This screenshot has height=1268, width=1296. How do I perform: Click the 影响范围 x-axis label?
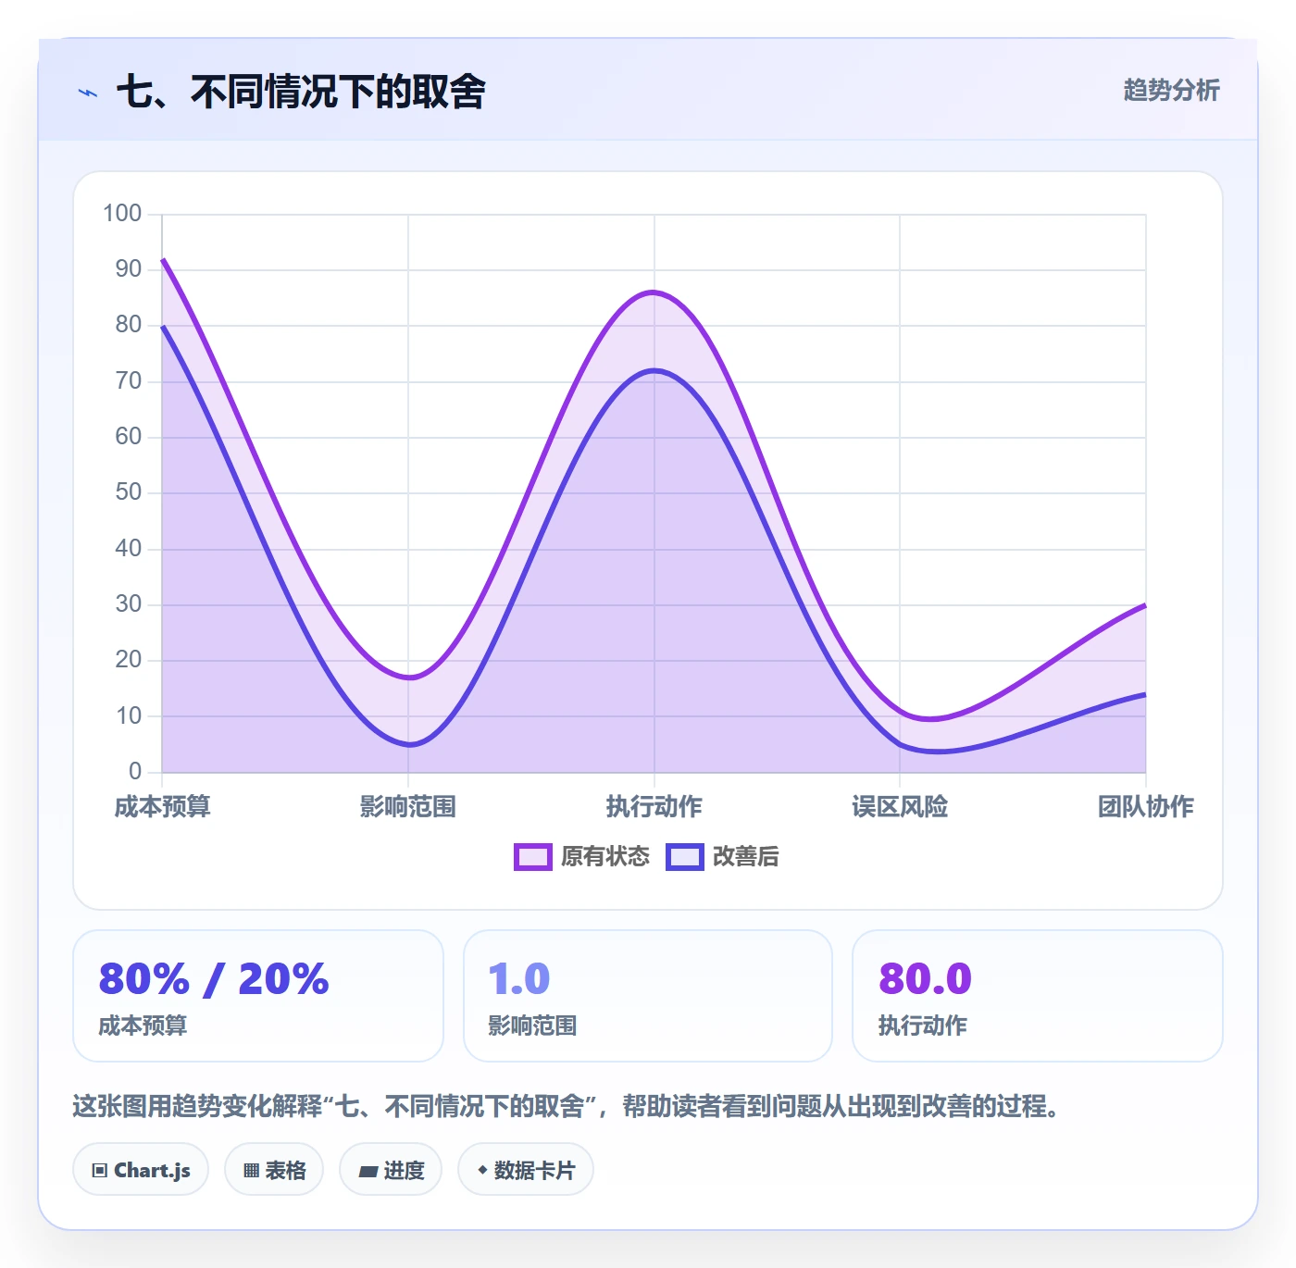click(408, 807)
